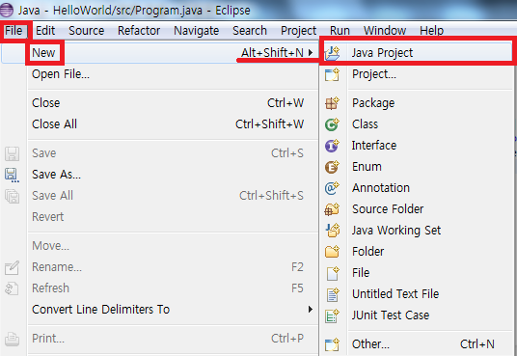Select File in New submenu
Image resolution: width=517 pixels, height=356 pixels.
click(x=417, y=272)
